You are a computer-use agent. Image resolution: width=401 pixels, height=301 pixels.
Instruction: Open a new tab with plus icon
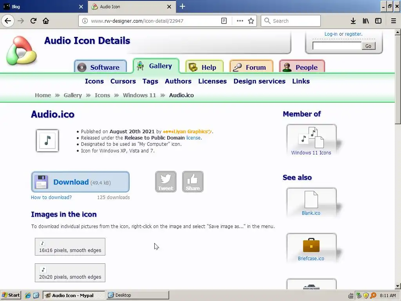182,6
